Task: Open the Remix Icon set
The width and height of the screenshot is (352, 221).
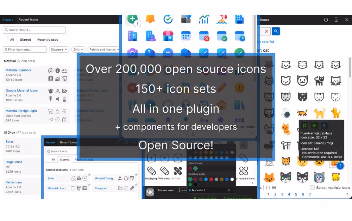Action: coord(14,182)
